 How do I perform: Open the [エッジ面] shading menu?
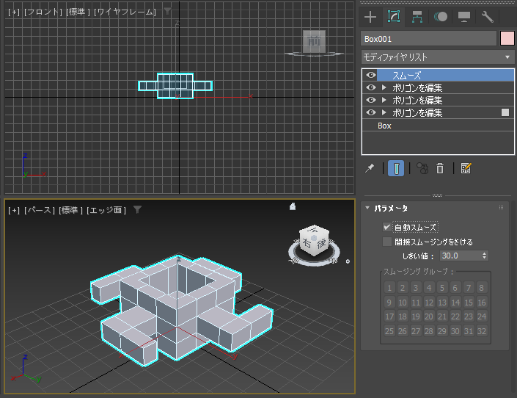point(106,210)
